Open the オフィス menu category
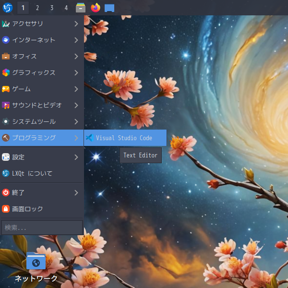The width and height of the screenshot is (288, 288). click(x=42, y=56)
